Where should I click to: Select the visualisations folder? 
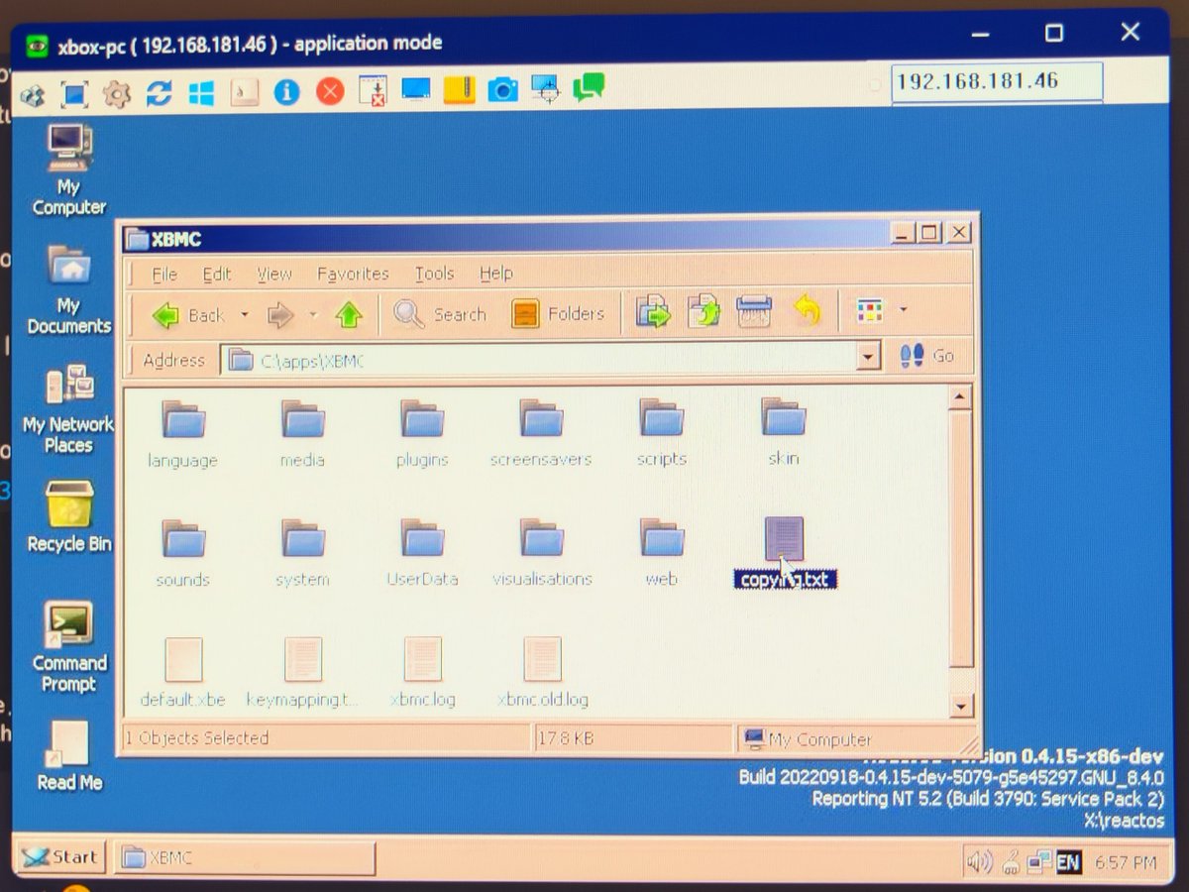point(542,553)
